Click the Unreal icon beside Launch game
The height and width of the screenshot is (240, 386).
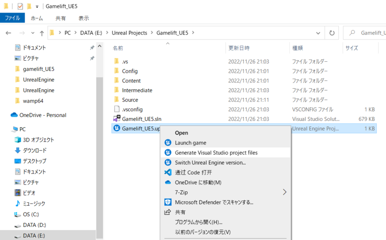click(x=168, y=143)
